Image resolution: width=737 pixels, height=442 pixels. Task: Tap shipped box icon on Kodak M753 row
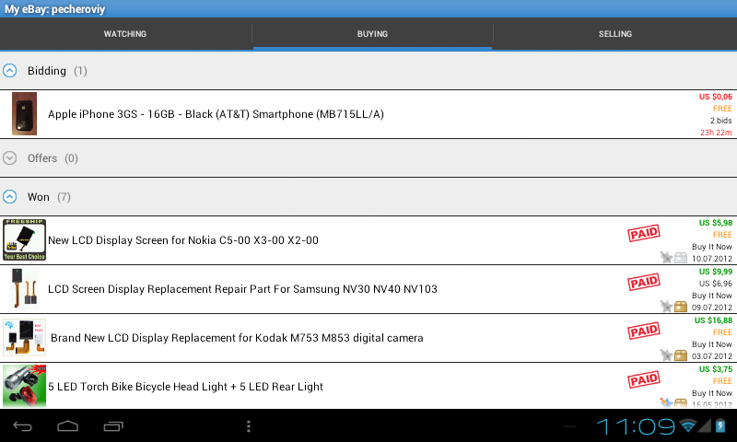(681, 355)
